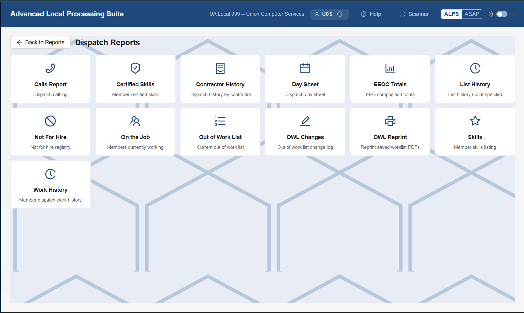Click the people icon for On the Job

coord(135,121)
